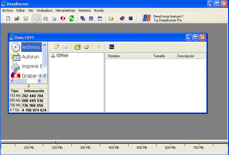Sort by the Nombre column header

coord(128,56)
